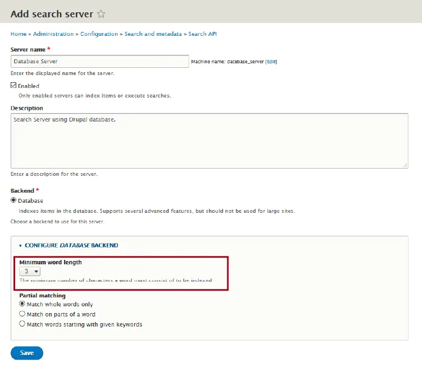The height and width of the screenshot is (373, 422).
Task: Save the search server
Action: [27, 353]
